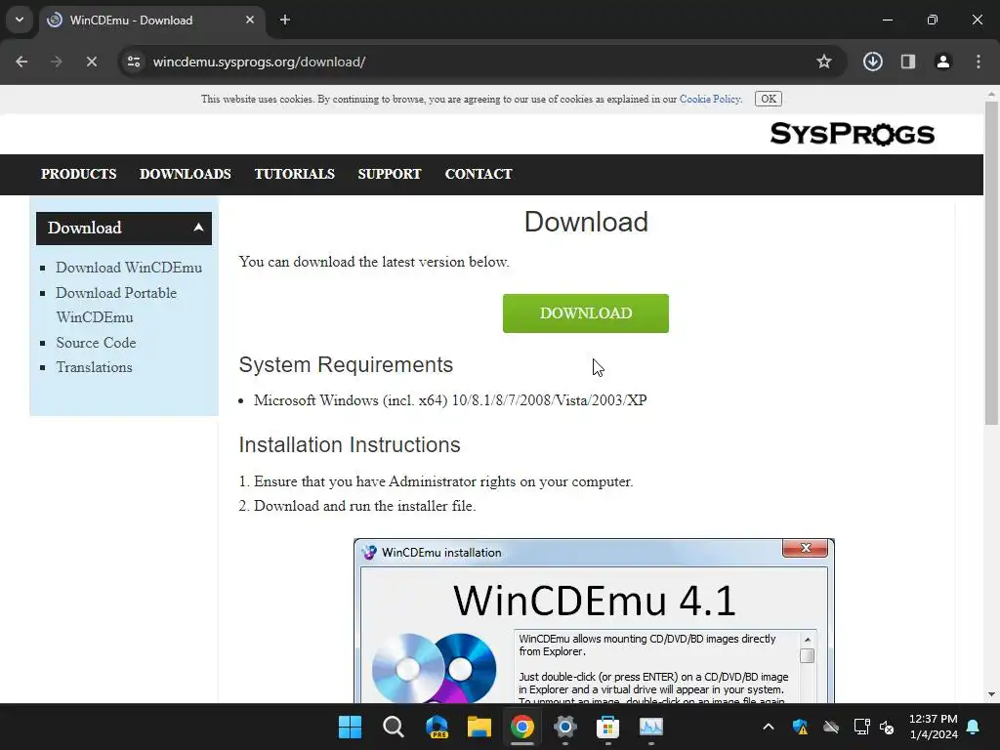Open the Translations sidebar link
1000x750 pixels.
click(x=94, y=367)
